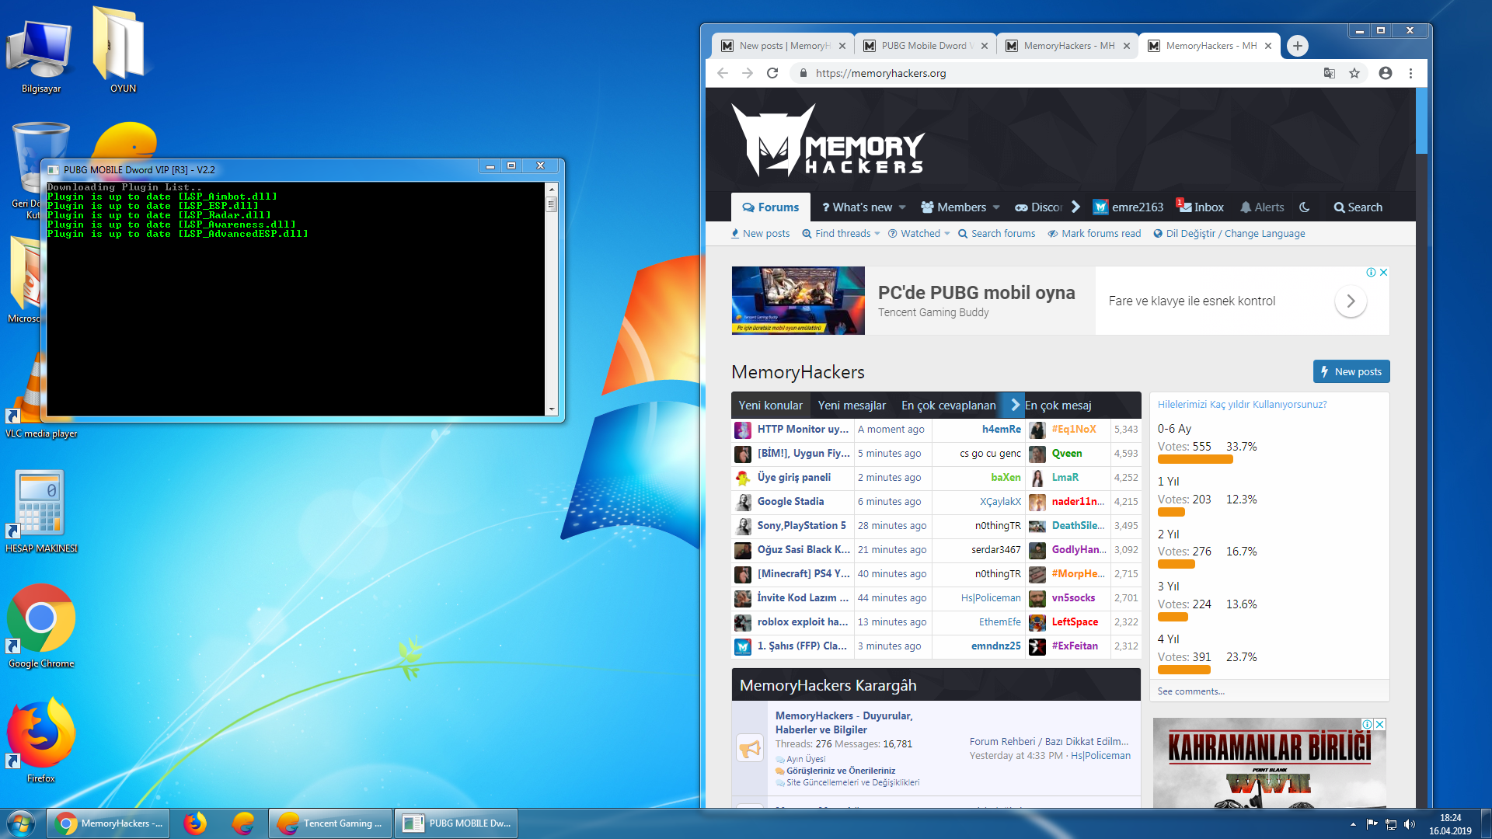Screen dimensions: 1492x839
Task: Open the HTTP Monitor thread
Action: pyautogui.click(x=803, y=430)
